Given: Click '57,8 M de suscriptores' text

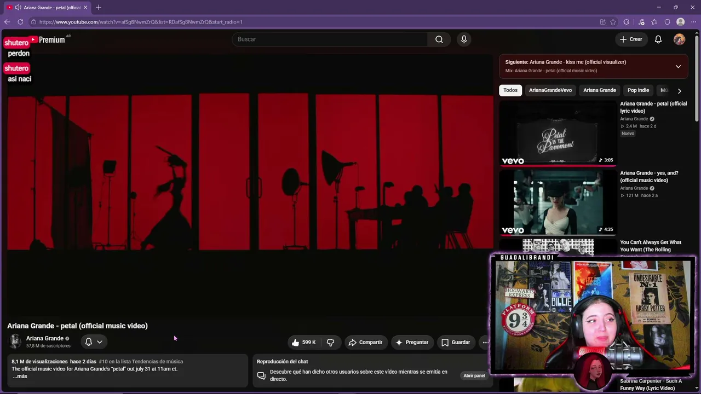Looking at the screenshot, I should click(x=48, y=346).
